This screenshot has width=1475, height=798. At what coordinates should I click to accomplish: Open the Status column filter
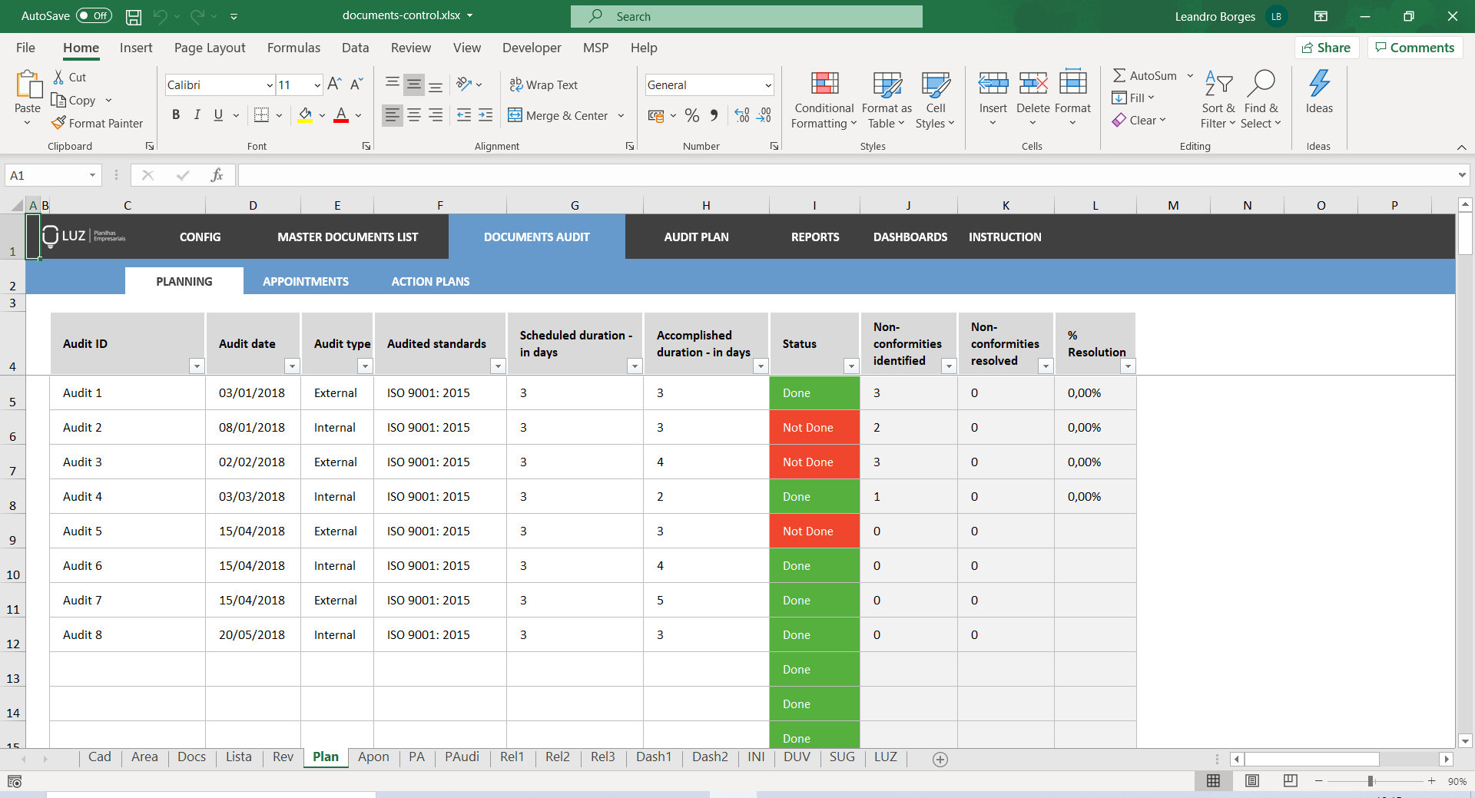point(851,366)
